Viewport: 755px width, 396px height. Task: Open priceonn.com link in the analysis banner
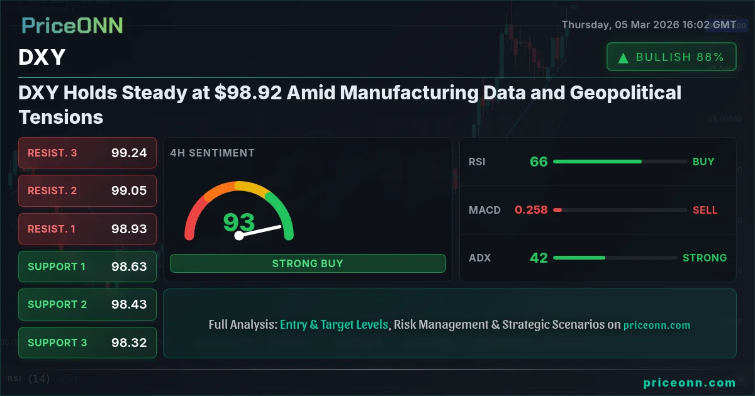tap(657, 325)
